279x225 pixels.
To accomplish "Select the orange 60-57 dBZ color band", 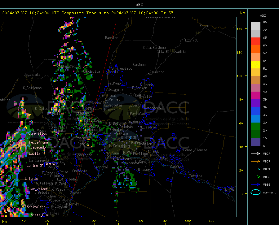I will pyautogui.click(x=255, y=49).
